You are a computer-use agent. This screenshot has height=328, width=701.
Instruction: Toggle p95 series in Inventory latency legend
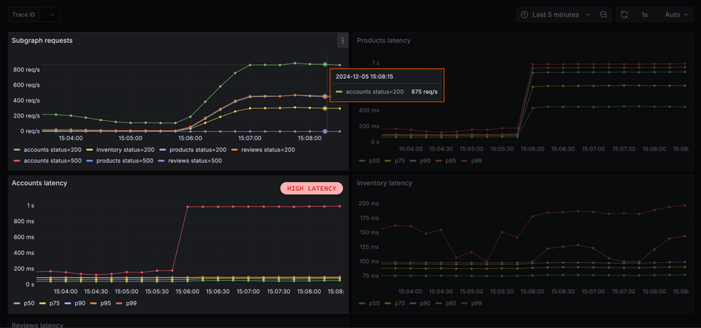445,303
